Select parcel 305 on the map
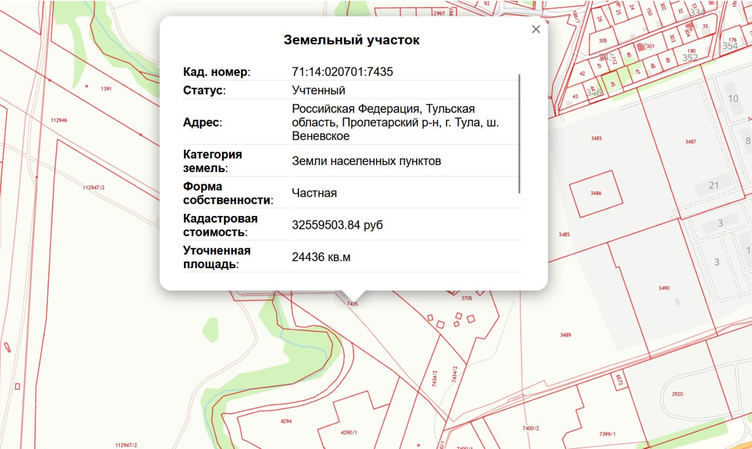The width and height of the screenshot is (752, 449). [603, 41]
